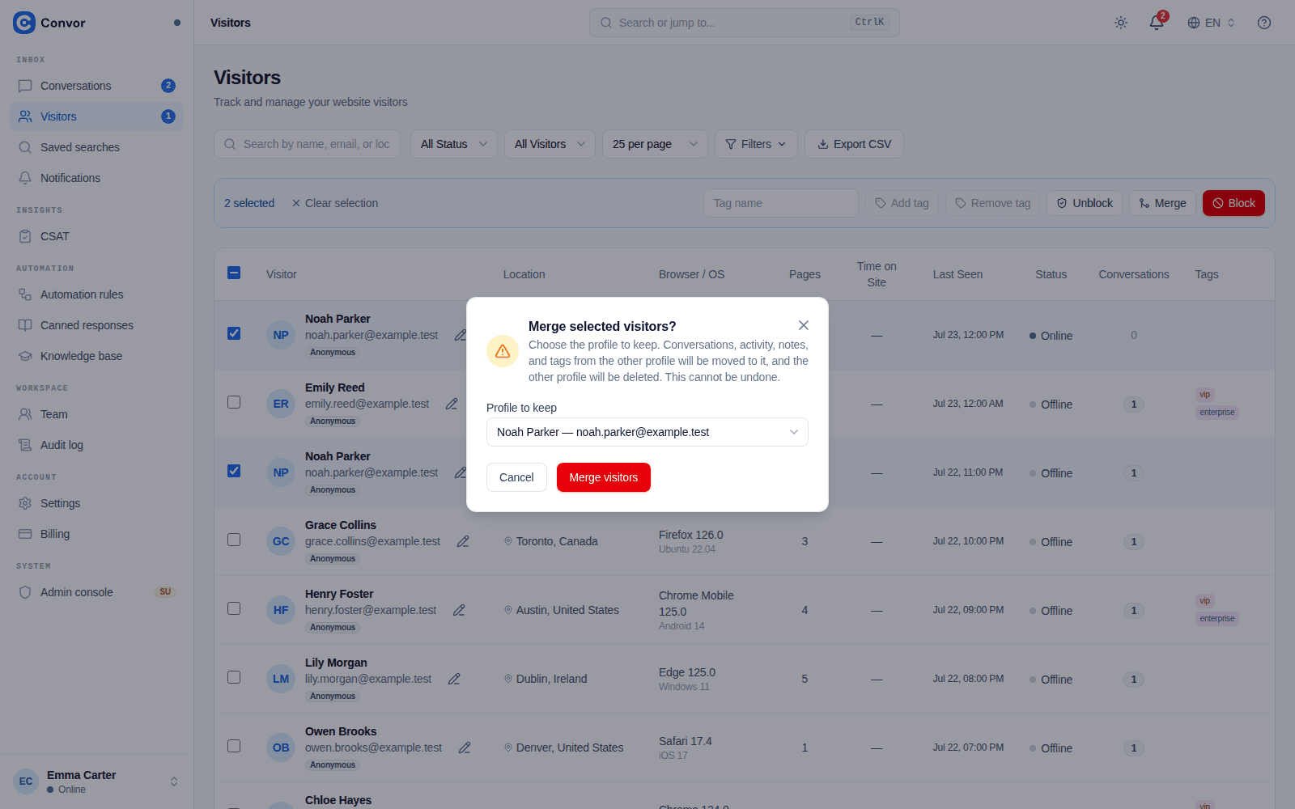Click the Convor logo icon
1295x809 pixels.
(24, 23)
